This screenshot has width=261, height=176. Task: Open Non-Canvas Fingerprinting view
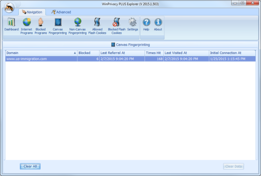(x=77, y=26)
